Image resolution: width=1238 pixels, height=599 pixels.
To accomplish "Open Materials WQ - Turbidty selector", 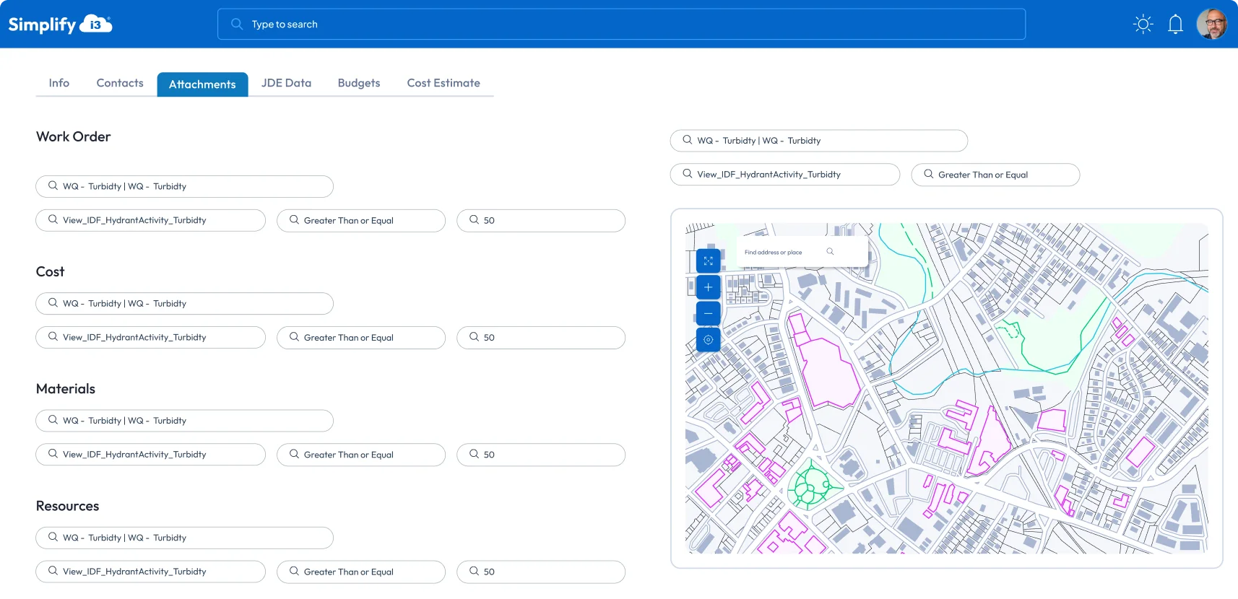I will pos(184,421).
